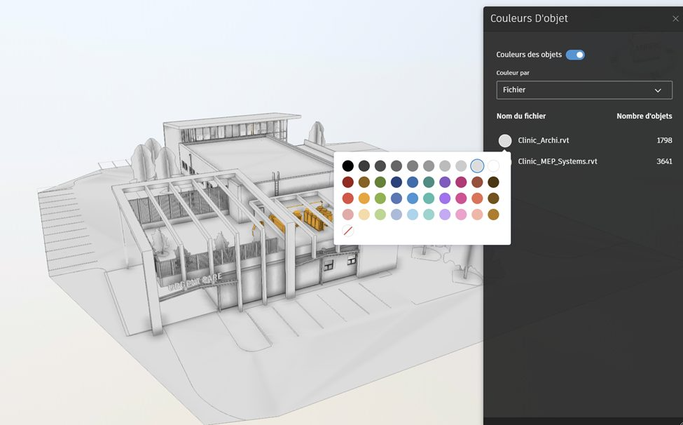This screenshot has width=683, height=425.
Task: Choose the olive green swatch in second row
Action: click(x=380, y=182)
